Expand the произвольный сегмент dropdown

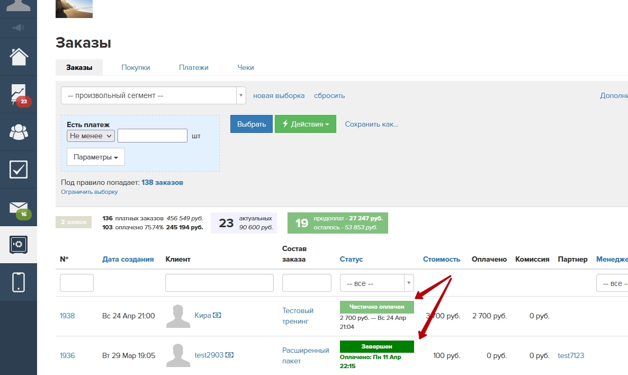pyautogui.click(x=153, y=96)
